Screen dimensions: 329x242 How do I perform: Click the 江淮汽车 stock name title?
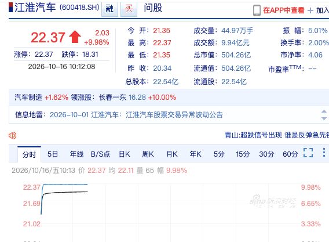coord(35,8)
